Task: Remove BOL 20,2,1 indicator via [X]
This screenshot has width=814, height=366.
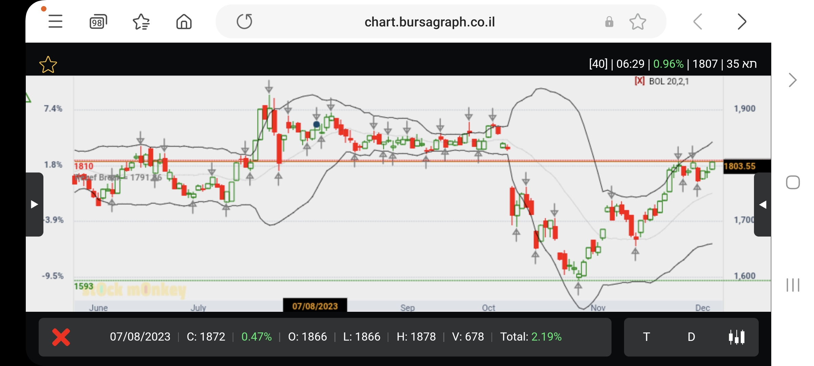Action: click(x=639, y=81)
